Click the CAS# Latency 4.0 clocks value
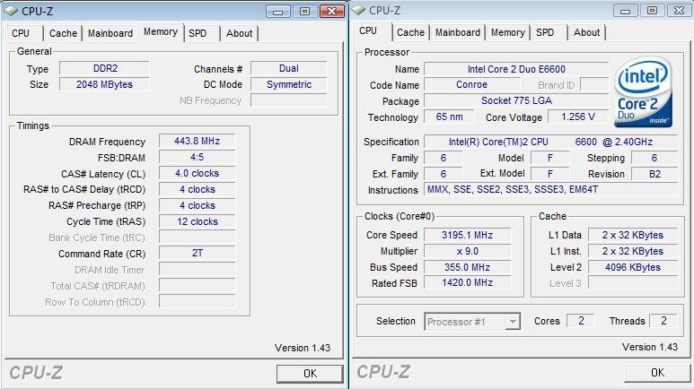694x389 pixels. (197, 173)
